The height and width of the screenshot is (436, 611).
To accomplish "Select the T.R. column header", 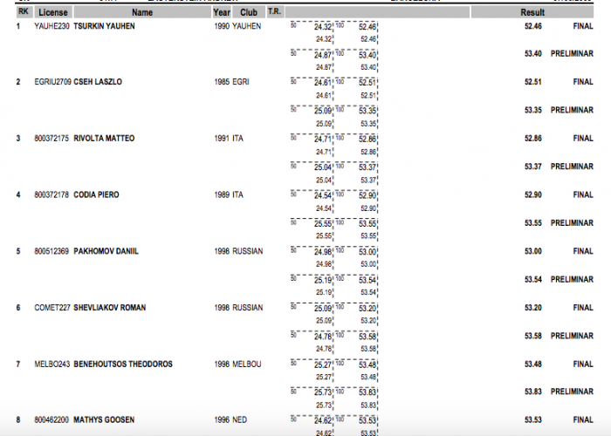I will click(x=274, y=13).
